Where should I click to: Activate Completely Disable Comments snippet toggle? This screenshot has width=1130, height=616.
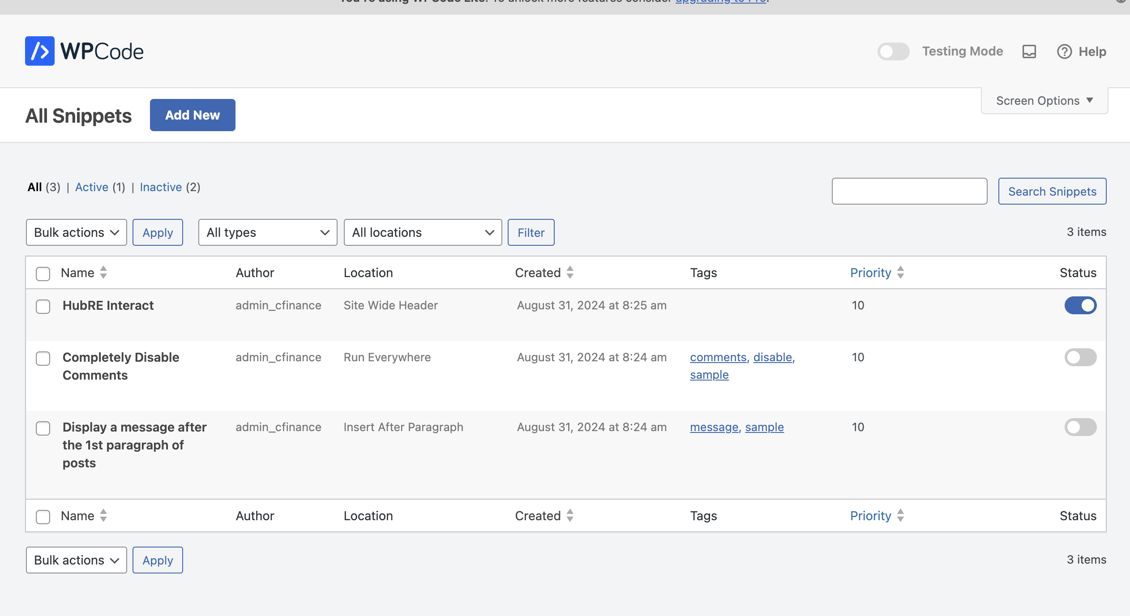pyautogui.click(x=1080, y=357)
